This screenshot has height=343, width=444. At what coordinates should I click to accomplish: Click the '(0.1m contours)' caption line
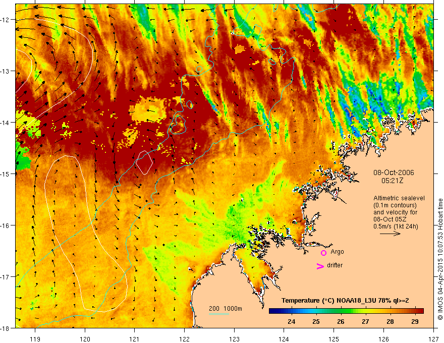395,205
